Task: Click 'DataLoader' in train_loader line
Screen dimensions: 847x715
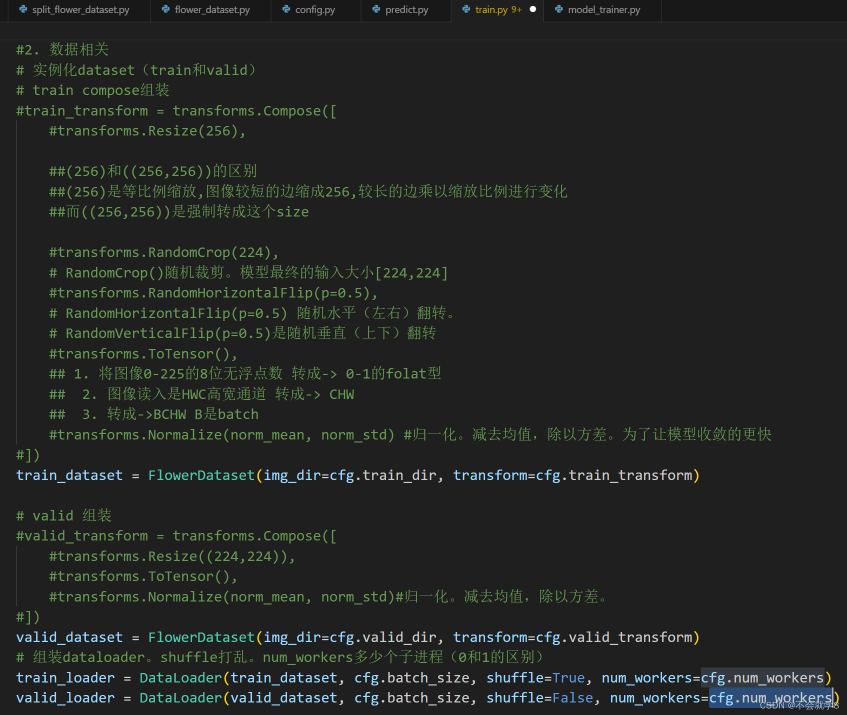Action: pos(180,678)
